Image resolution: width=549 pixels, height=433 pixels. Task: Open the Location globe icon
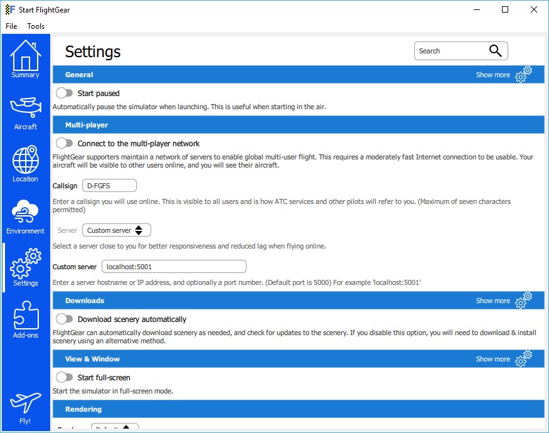coord(26,159)
